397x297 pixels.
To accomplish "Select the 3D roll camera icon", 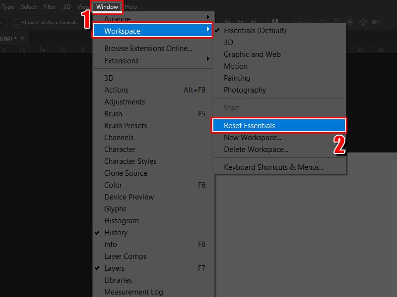I will tap(336, 22).
